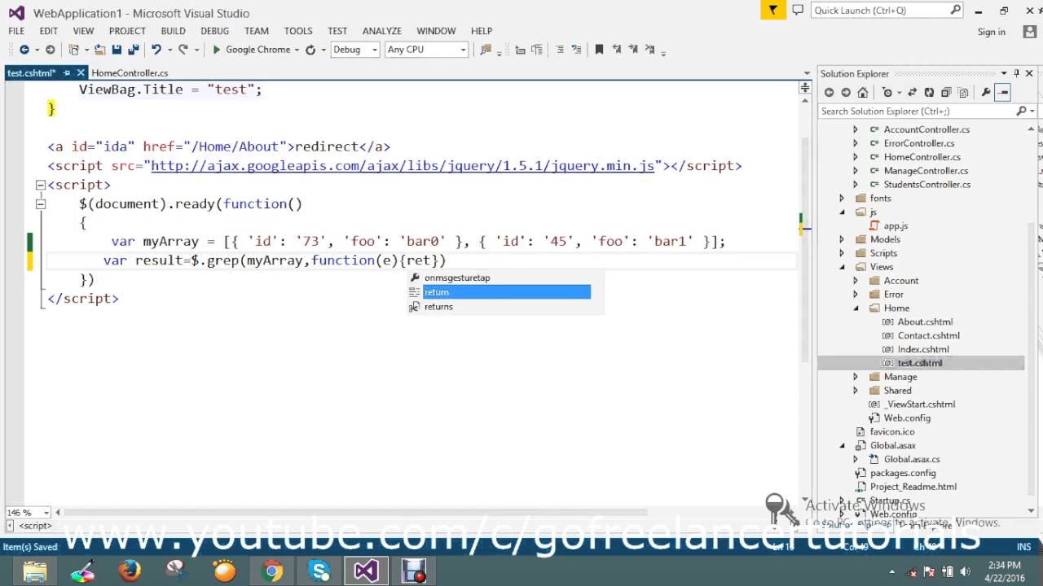
Task: Collapse the Home folder node
Action: [x=856, y=308]
